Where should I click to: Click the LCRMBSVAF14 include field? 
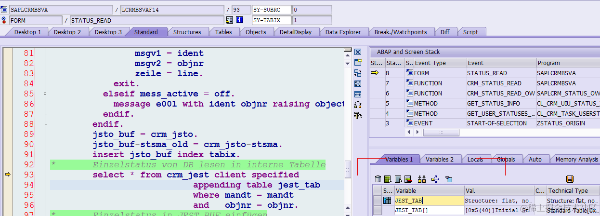172,10
